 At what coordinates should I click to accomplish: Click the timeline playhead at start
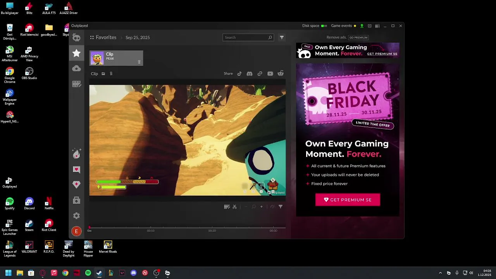pos(90,228)
